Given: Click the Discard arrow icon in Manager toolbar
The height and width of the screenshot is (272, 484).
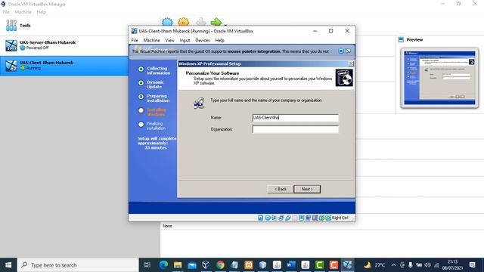Looking at the screenshot, I should (x=201, y=22).
